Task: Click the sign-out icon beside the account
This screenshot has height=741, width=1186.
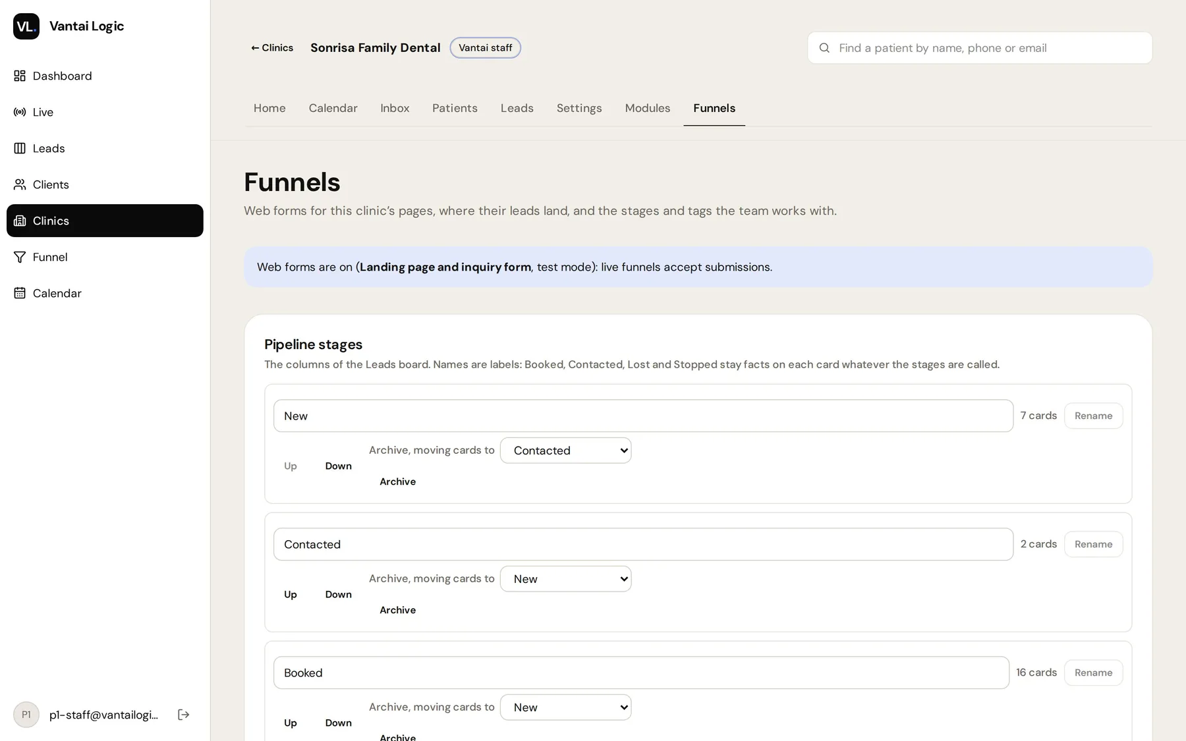Action: point(184,715)
